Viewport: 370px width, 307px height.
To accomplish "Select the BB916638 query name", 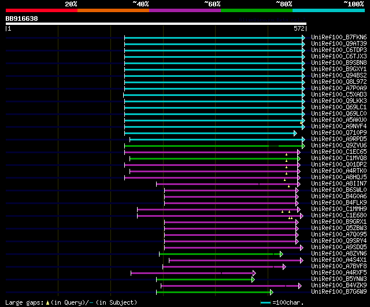I will point(22,19).
